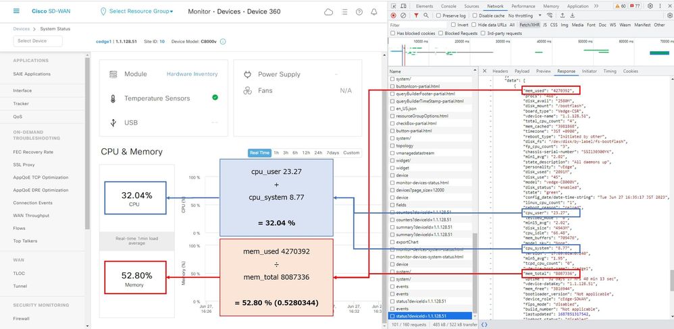Open the Headers tab of the request
The width and height of the screenshot is (674, 329).
coord(500,71)
